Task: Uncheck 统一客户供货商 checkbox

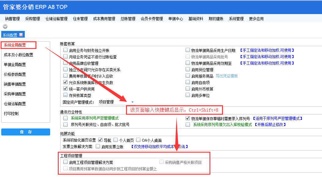Action: [x=65, y=88]
